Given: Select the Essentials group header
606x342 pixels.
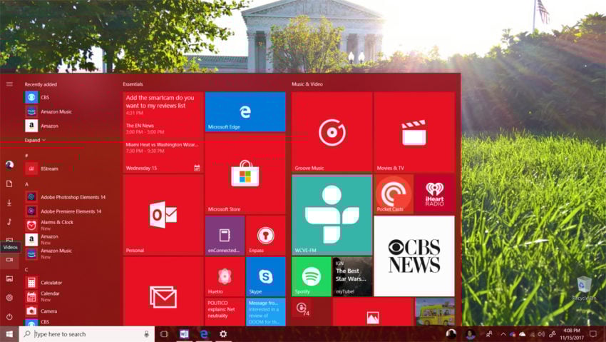Looking at the screenshot, I should point(133,84).
